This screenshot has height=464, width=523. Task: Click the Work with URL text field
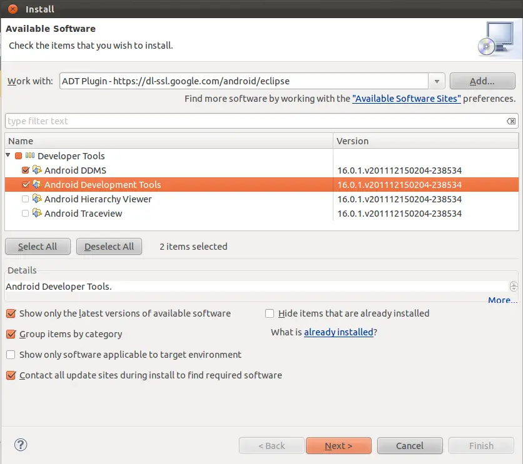click(x=244, y=81)
